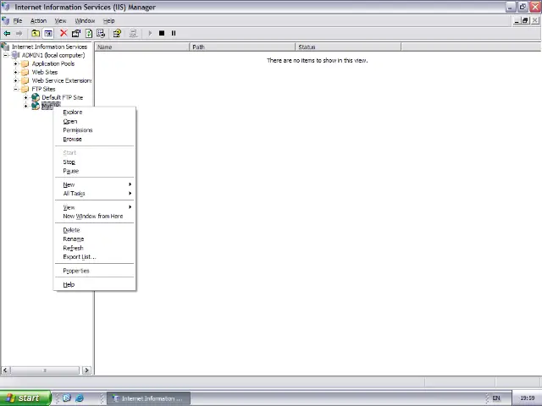Select Default FTP Site tree label
This screenshot has width=542, height=406.
click(63, 98)
